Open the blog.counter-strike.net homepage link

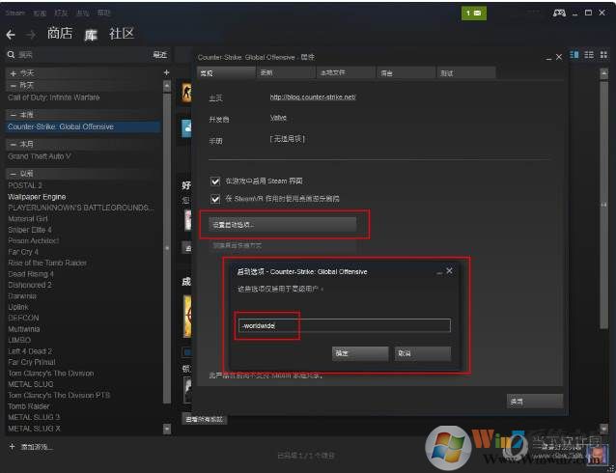tap(313, 97)
